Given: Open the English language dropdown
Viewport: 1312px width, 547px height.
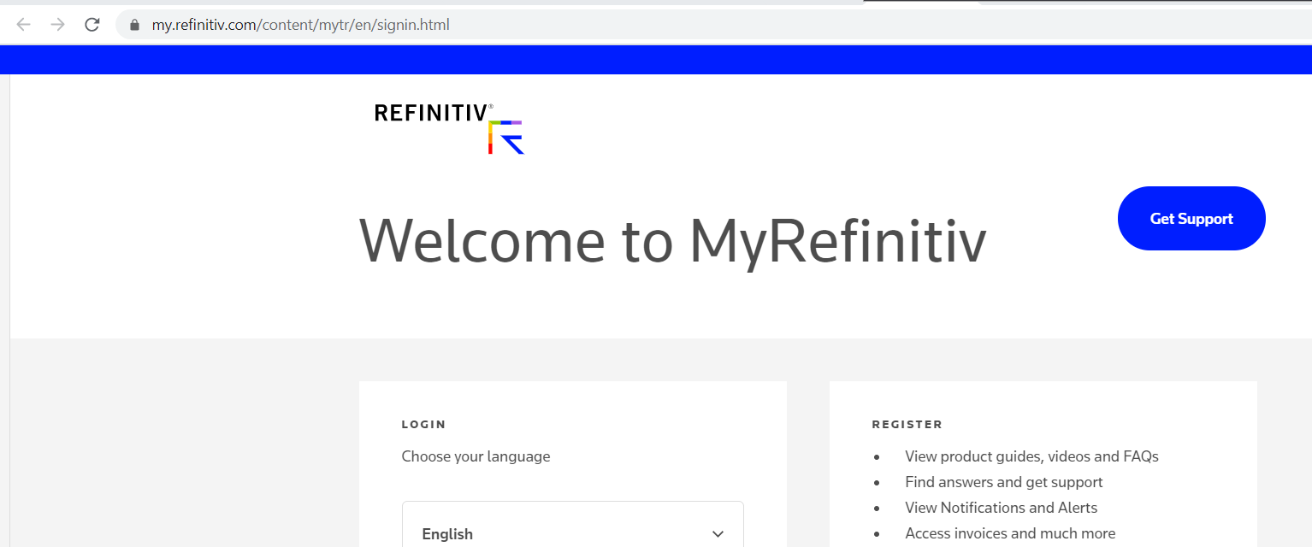Looking at the screenshot, I should (x=573, y=525).
